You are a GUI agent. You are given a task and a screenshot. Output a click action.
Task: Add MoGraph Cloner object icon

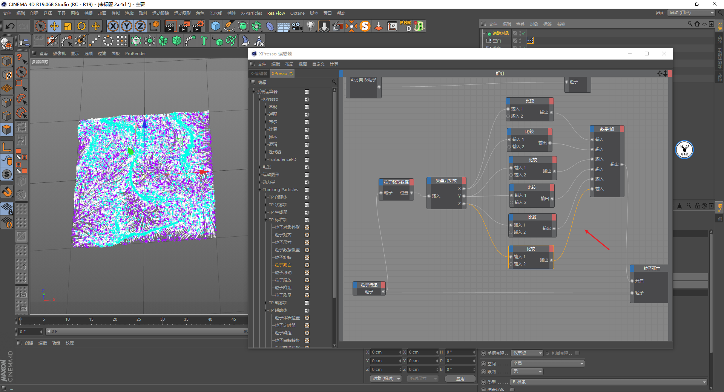coord(136,41)
